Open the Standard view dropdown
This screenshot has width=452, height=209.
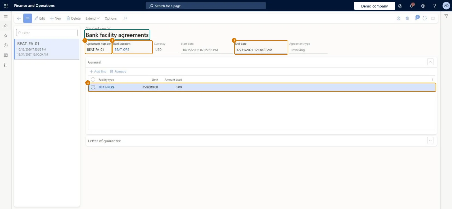tap(98, 28)
